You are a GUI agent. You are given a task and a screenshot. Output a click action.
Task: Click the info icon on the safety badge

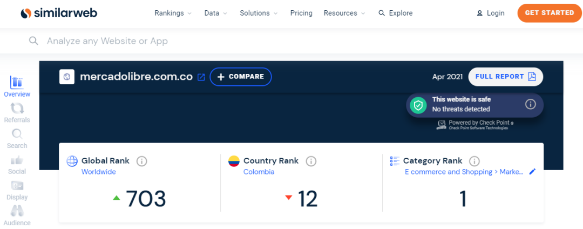(x=530, y=104)
